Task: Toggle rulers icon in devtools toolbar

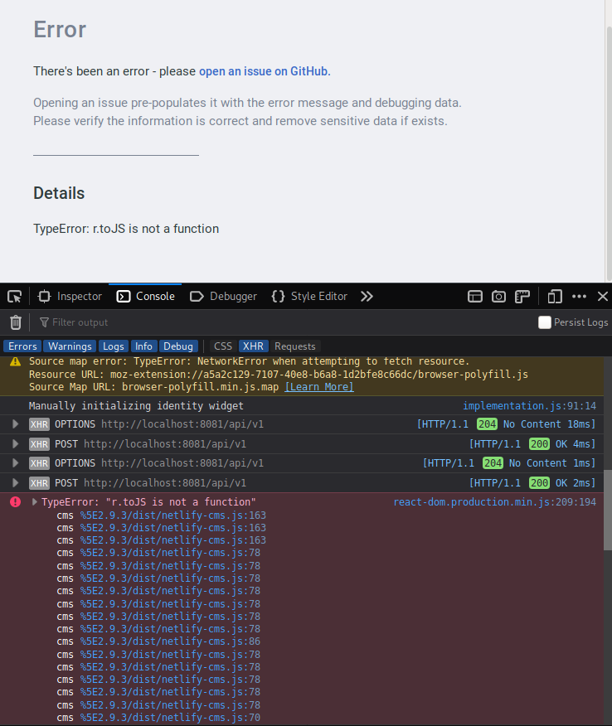Action: tap(522, 297)
